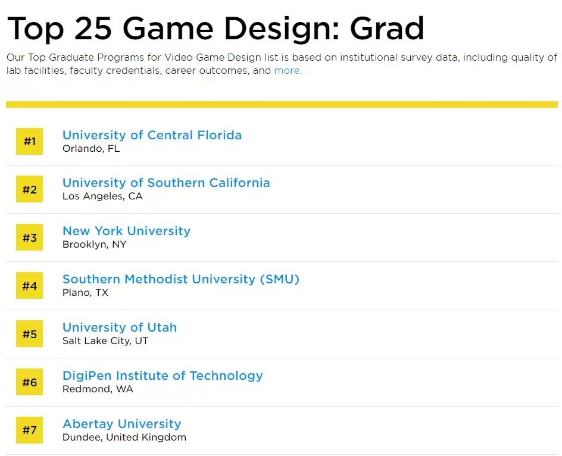
Task: Click the #4 rank badge
Action: (x=29, y=286)
